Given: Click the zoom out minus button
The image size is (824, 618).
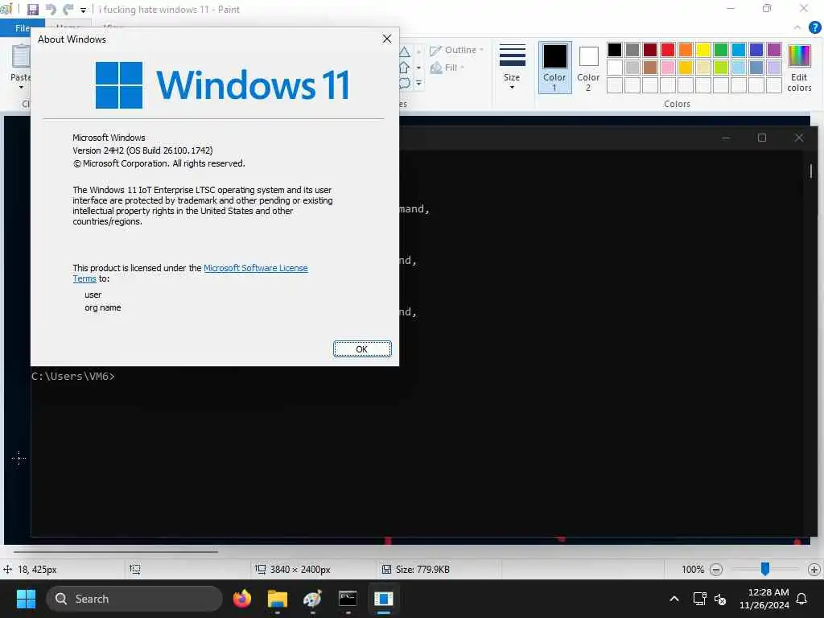Looking at the screenshot, I should point(715,569).
